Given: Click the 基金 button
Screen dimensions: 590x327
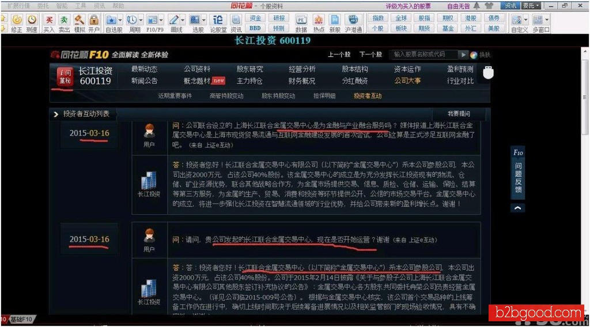Looking at the screenshot, I should click(x=447, y=28).
